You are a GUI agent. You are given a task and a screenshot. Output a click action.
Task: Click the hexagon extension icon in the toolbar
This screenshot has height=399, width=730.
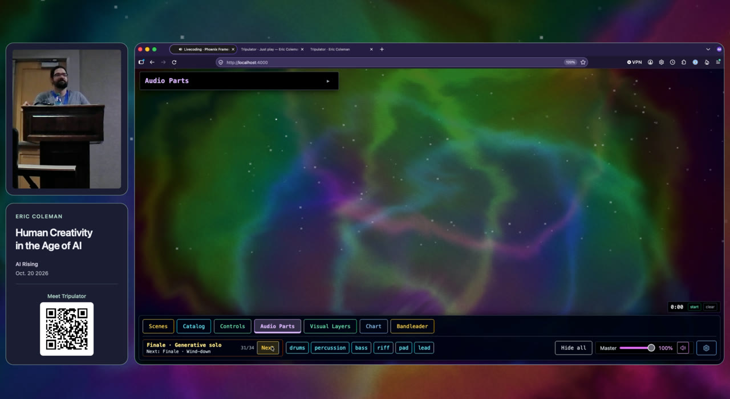tap(662, 62)
